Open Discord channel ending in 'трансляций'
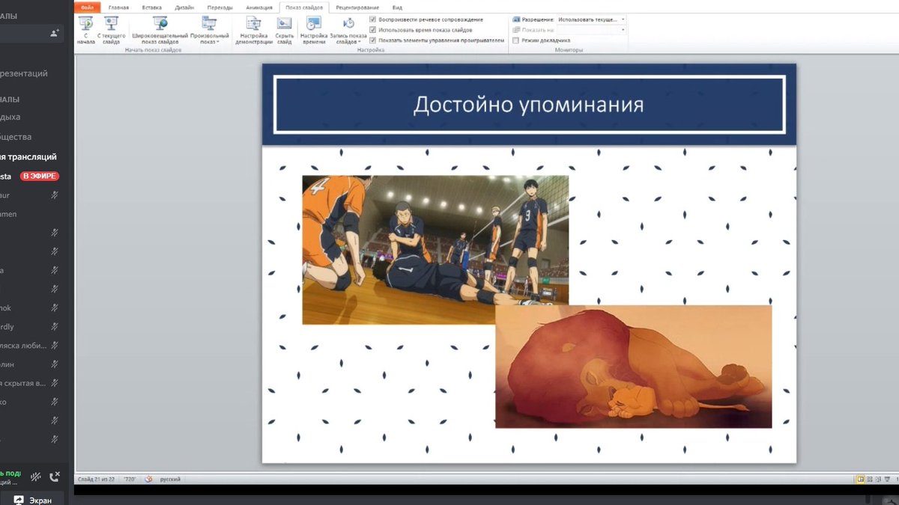This screenshot has height=505, width=899. coord(28,157)
